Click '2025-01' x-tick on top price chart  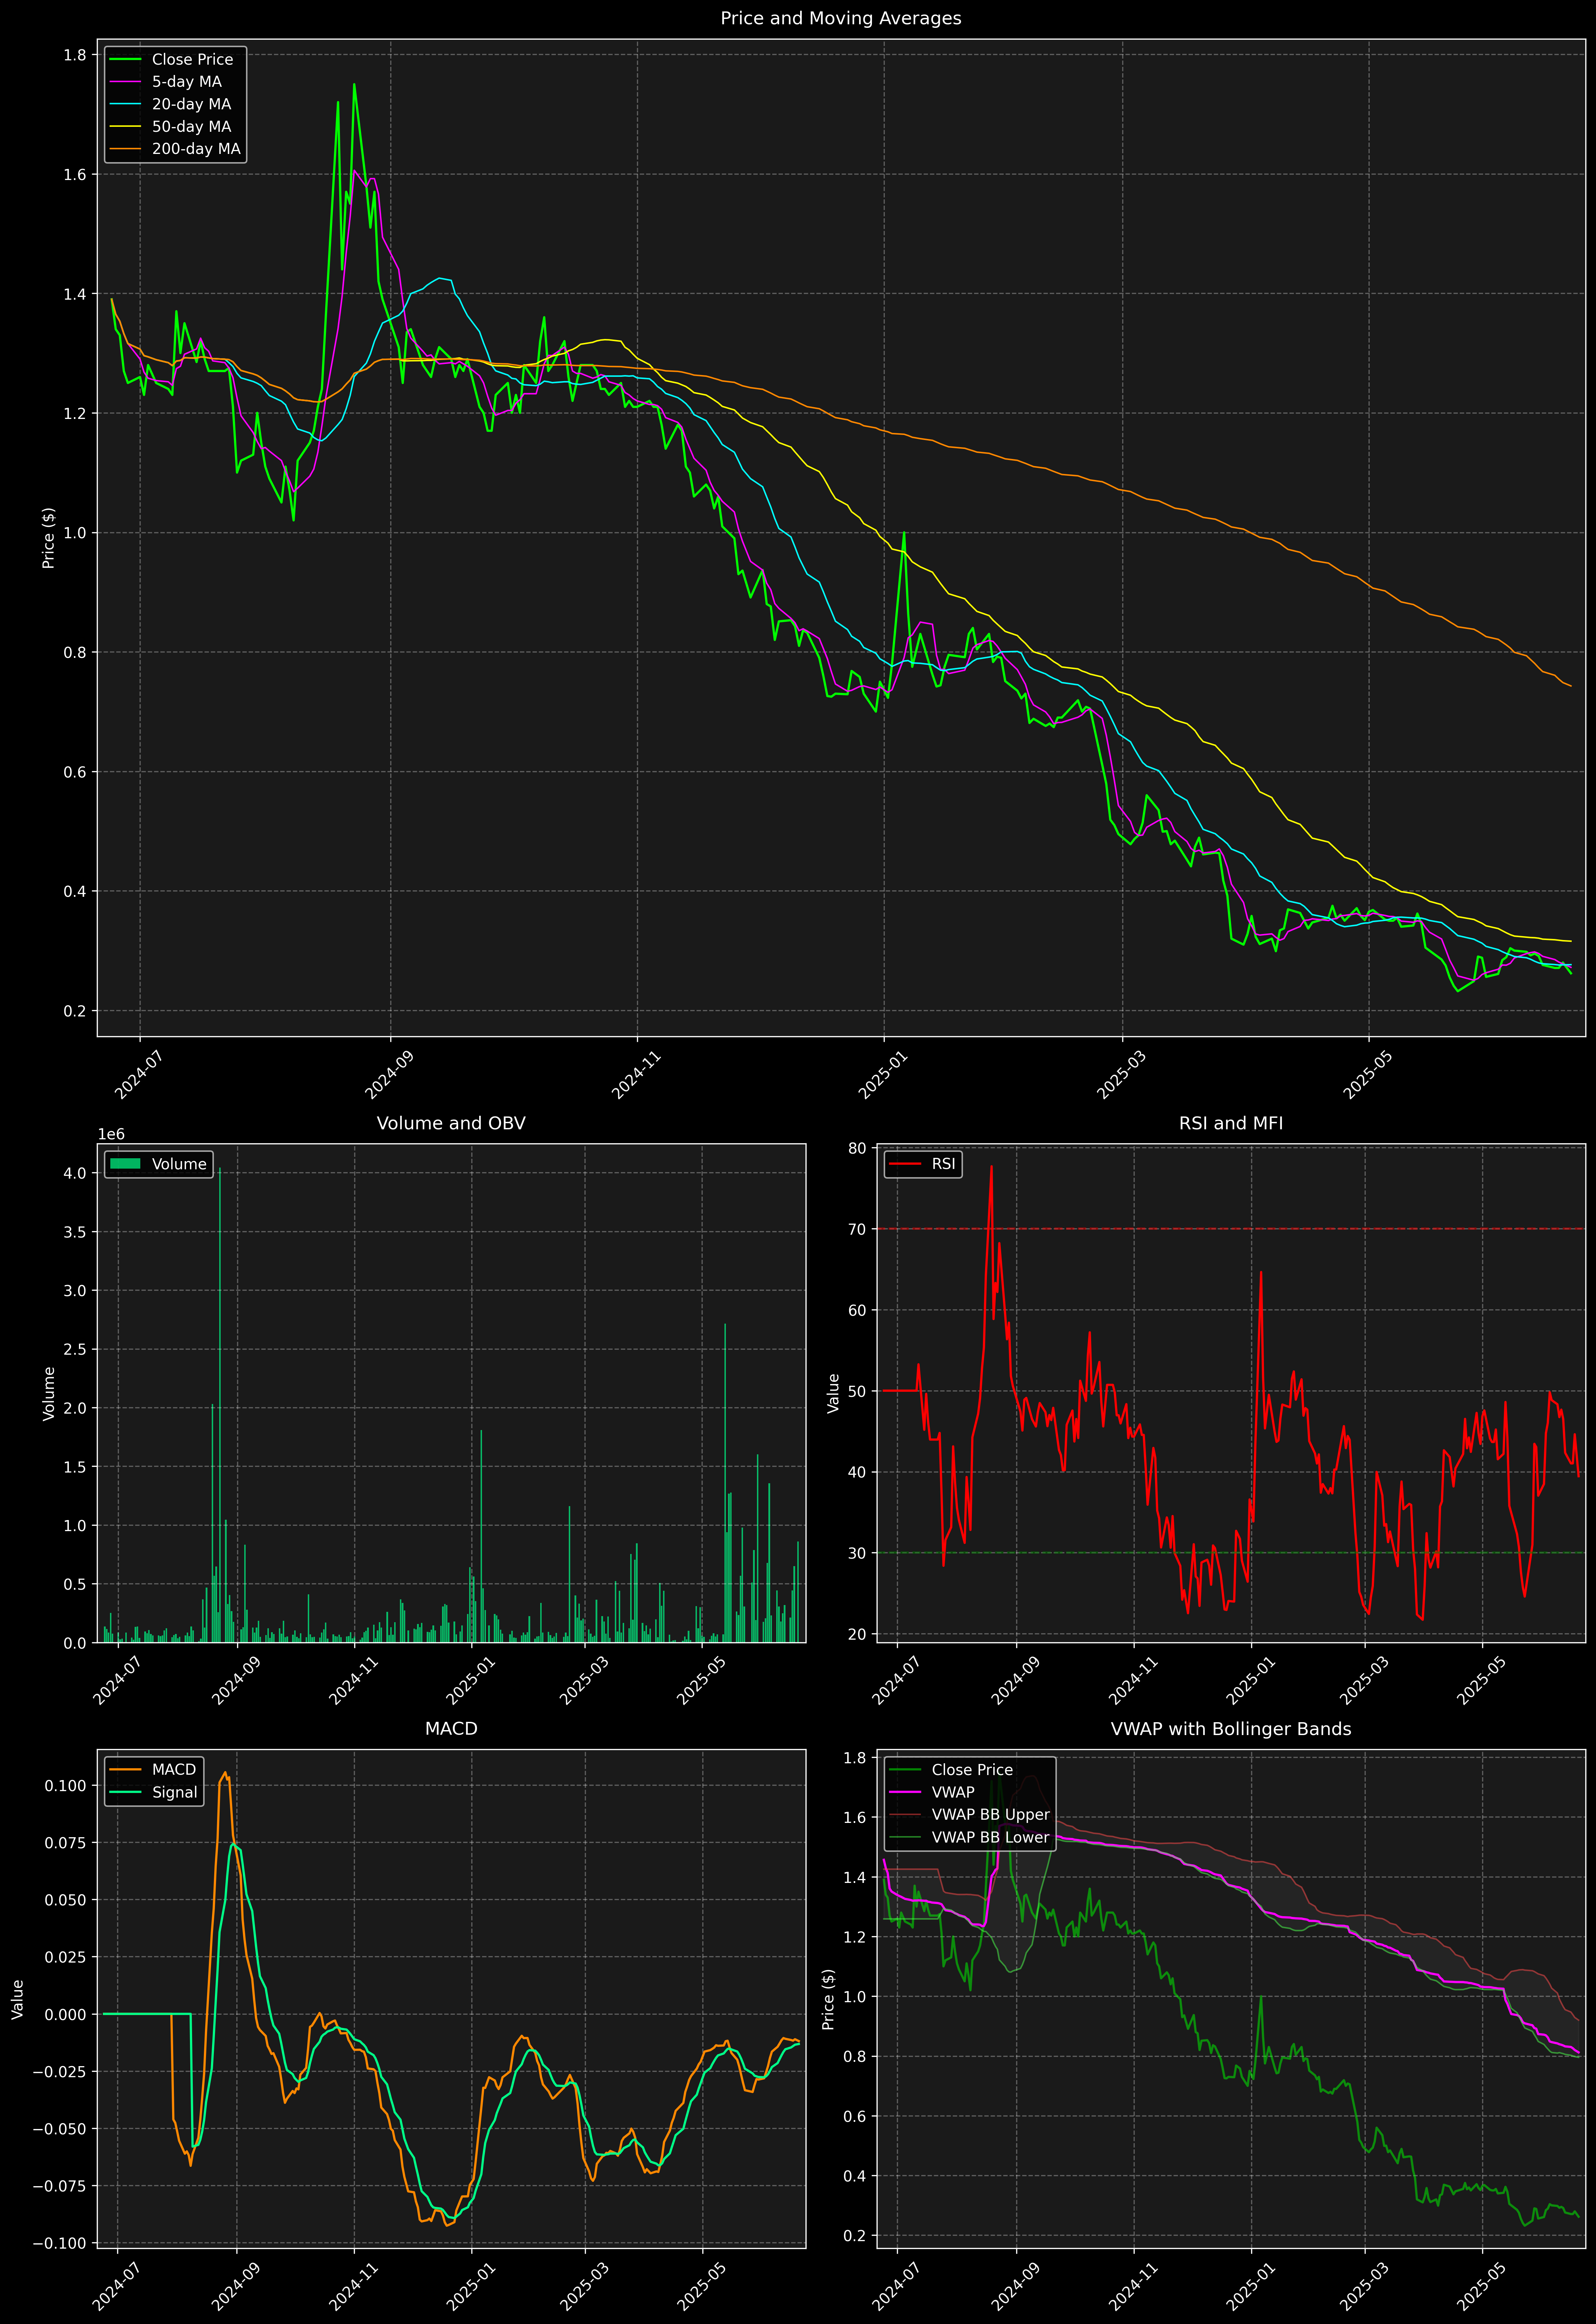click(x=883, y=1075)
